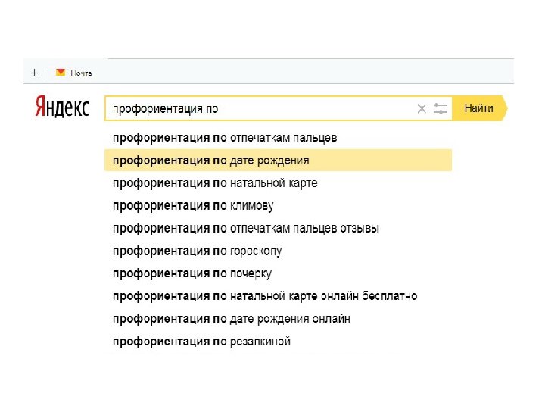Open a new tab with plus icon

[34, 73]
